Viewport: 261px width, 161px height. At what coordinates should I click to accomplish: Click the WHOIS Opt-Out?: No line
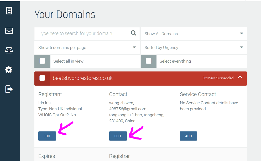57,115
